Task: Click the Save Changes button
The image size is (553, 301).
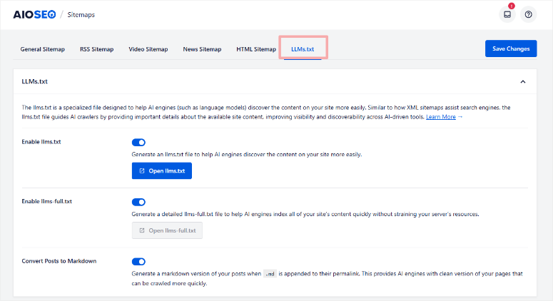Action: 511,49
